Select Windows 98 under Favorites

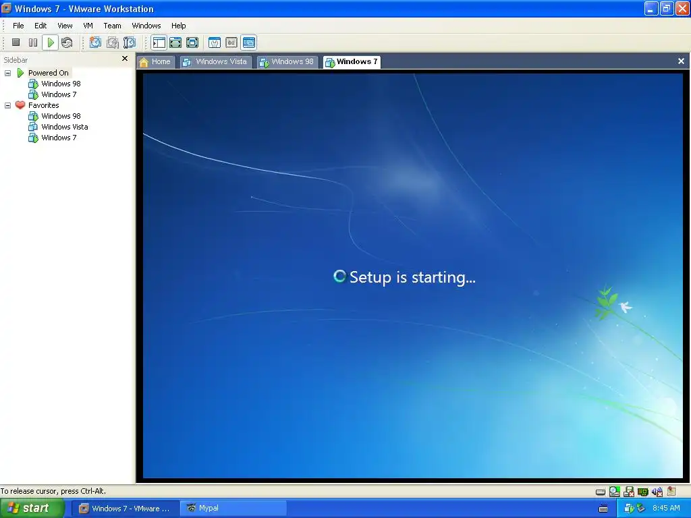pos(61,116)
